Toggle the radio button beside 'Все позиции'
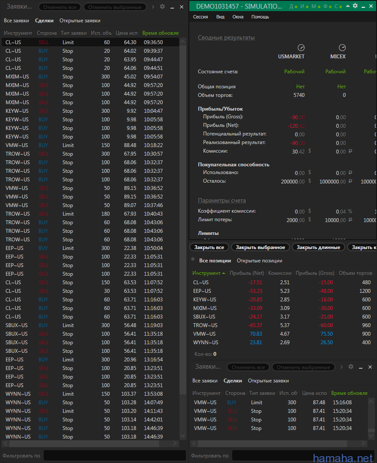Image resolution: width=377 pixels, height=463 pixels. 193,260
